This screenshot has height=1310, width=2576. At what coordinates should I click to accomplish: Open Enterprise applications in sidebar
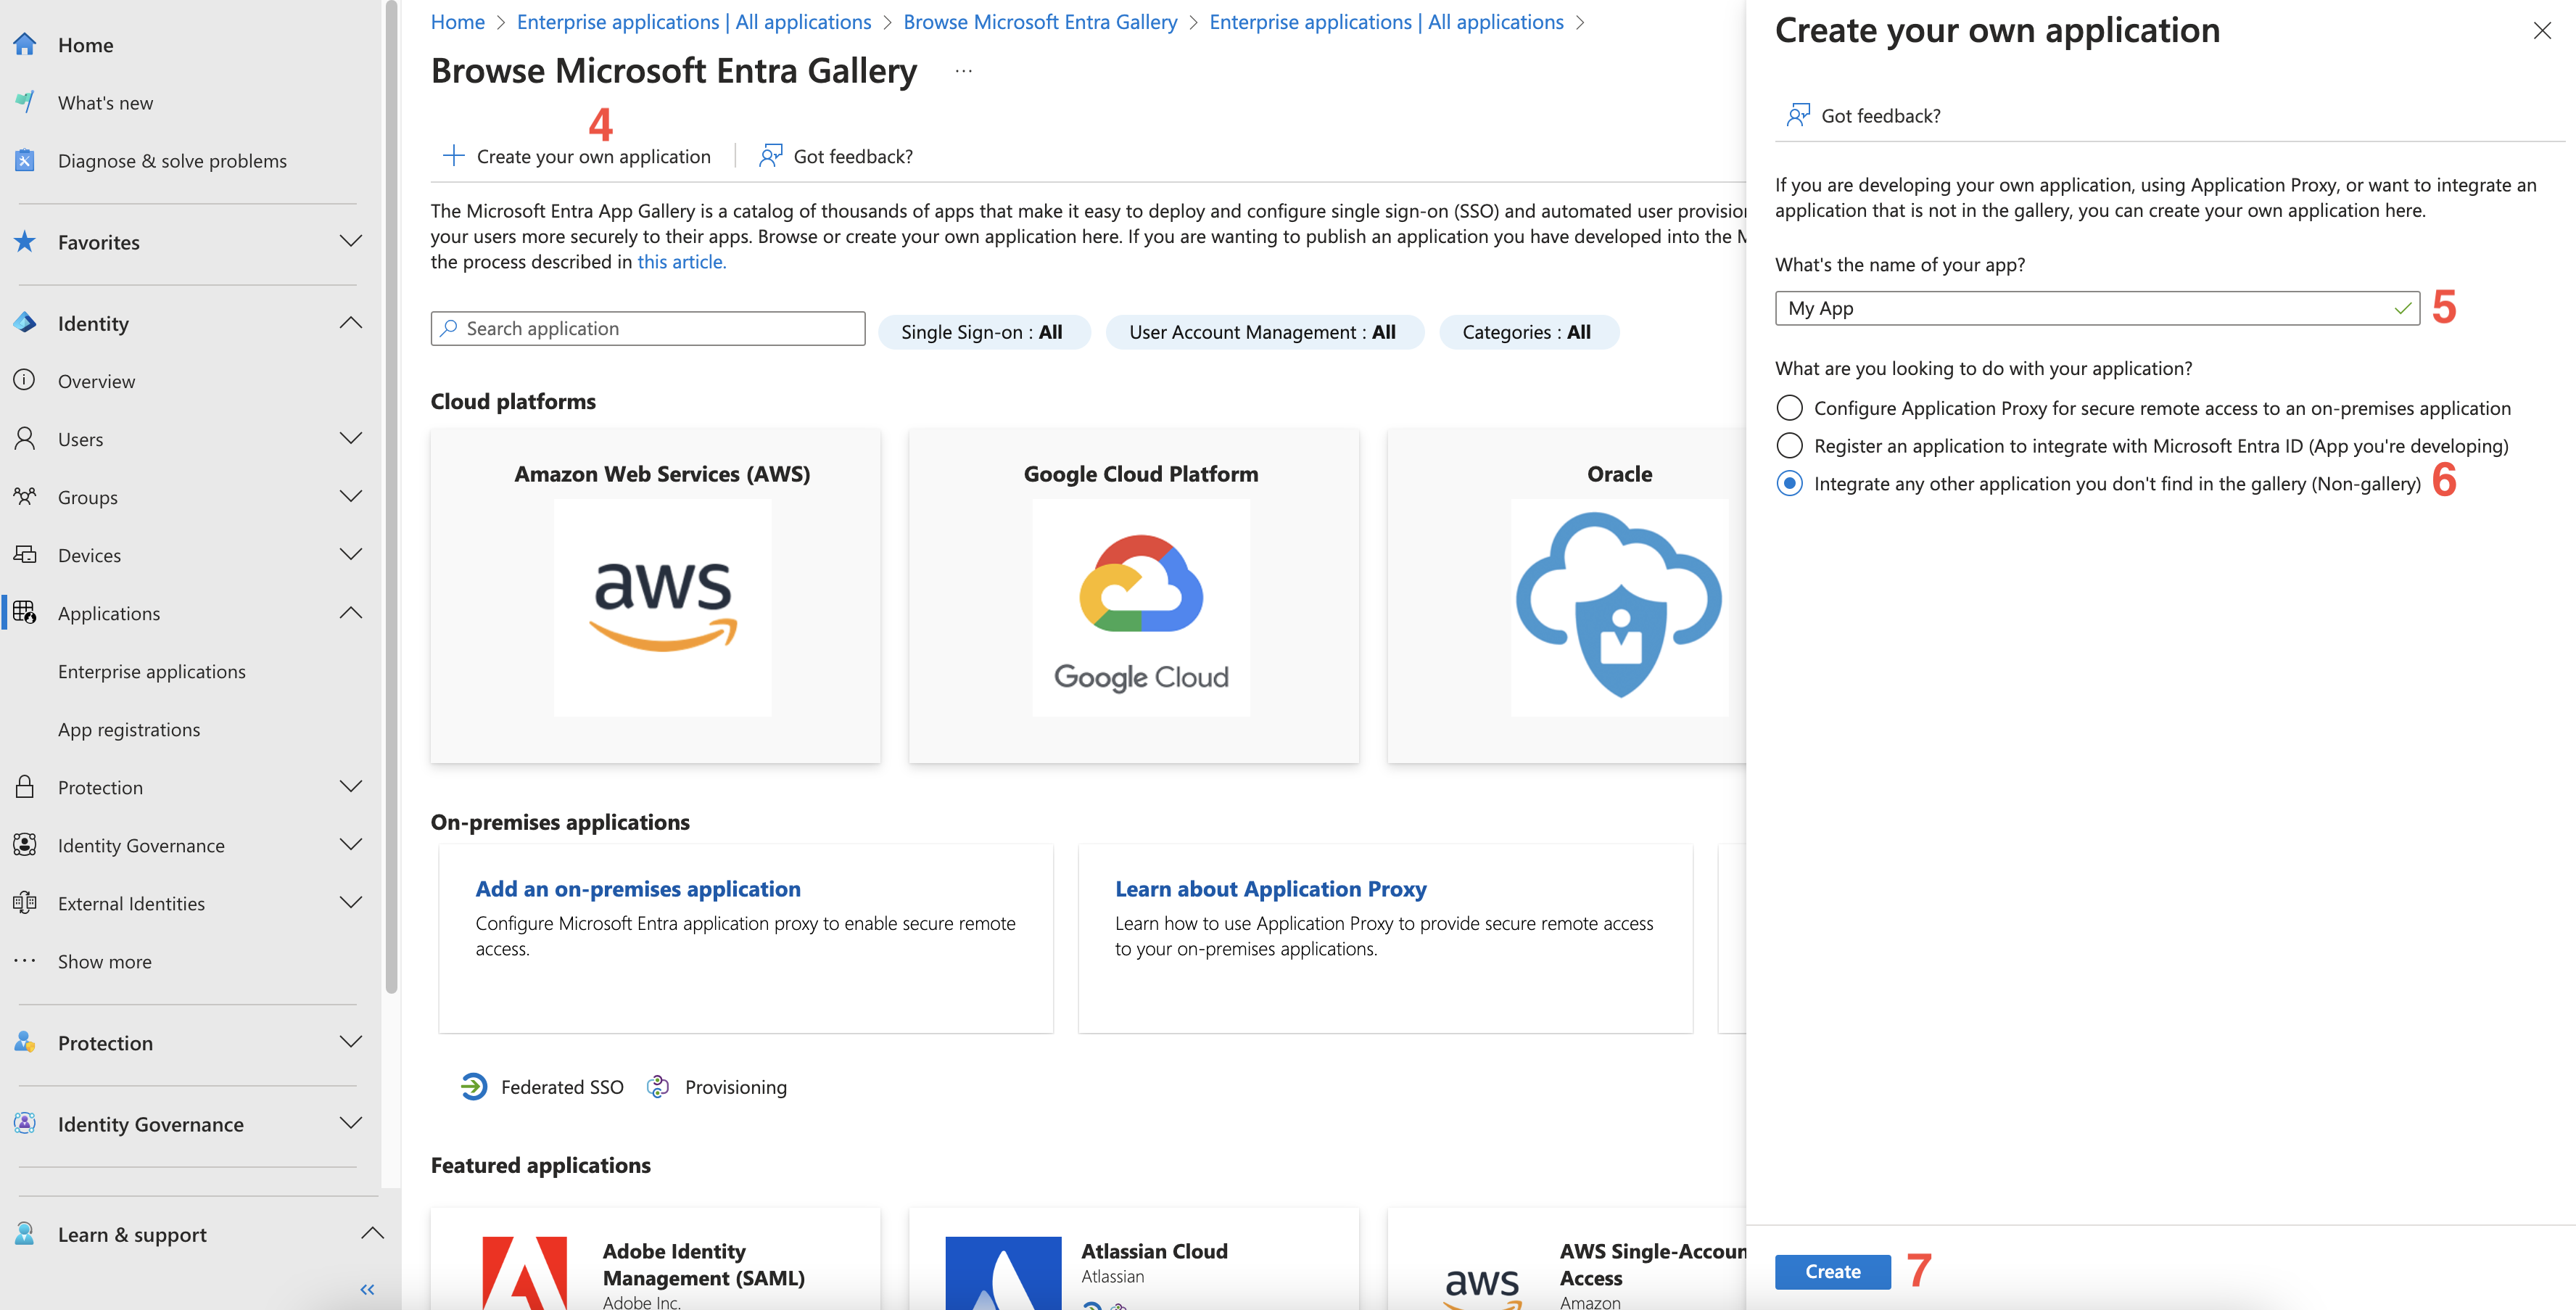151,672
